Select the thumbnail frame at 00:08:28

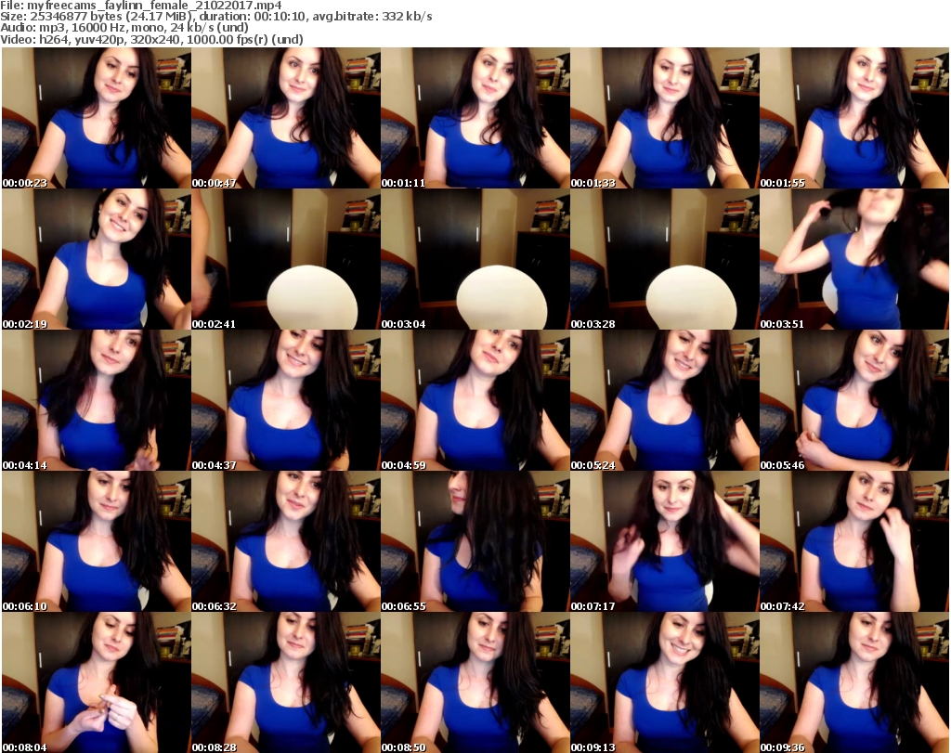286,682
